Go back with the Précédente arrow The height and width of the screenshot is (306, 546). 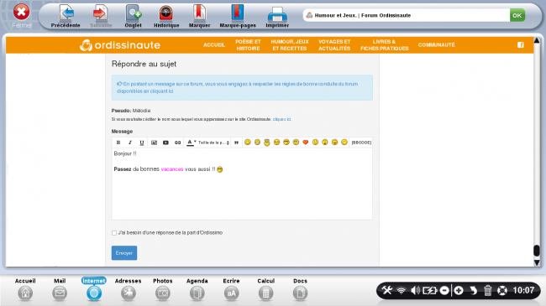pyautogui.click(x=66, y=16)
